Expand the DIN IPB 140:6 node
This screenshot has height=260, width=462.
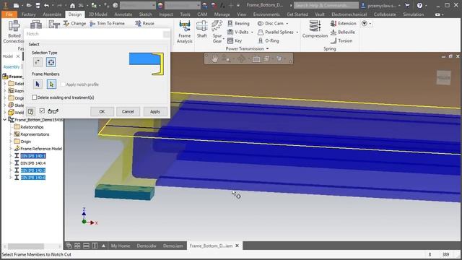[10, 178]
